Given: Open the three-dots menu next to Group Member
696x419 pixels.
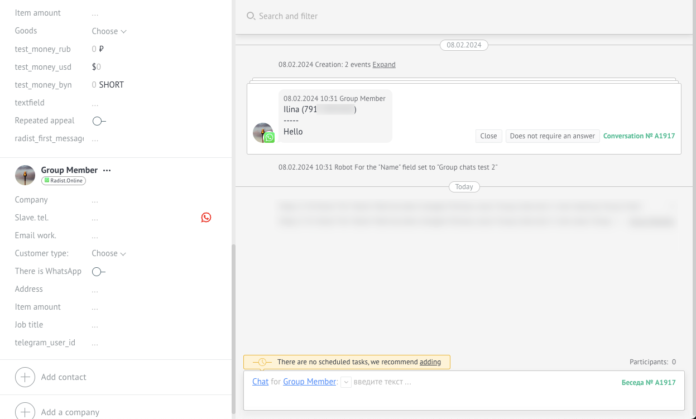Looking at the screenshot, I should (x=107, y=170).
